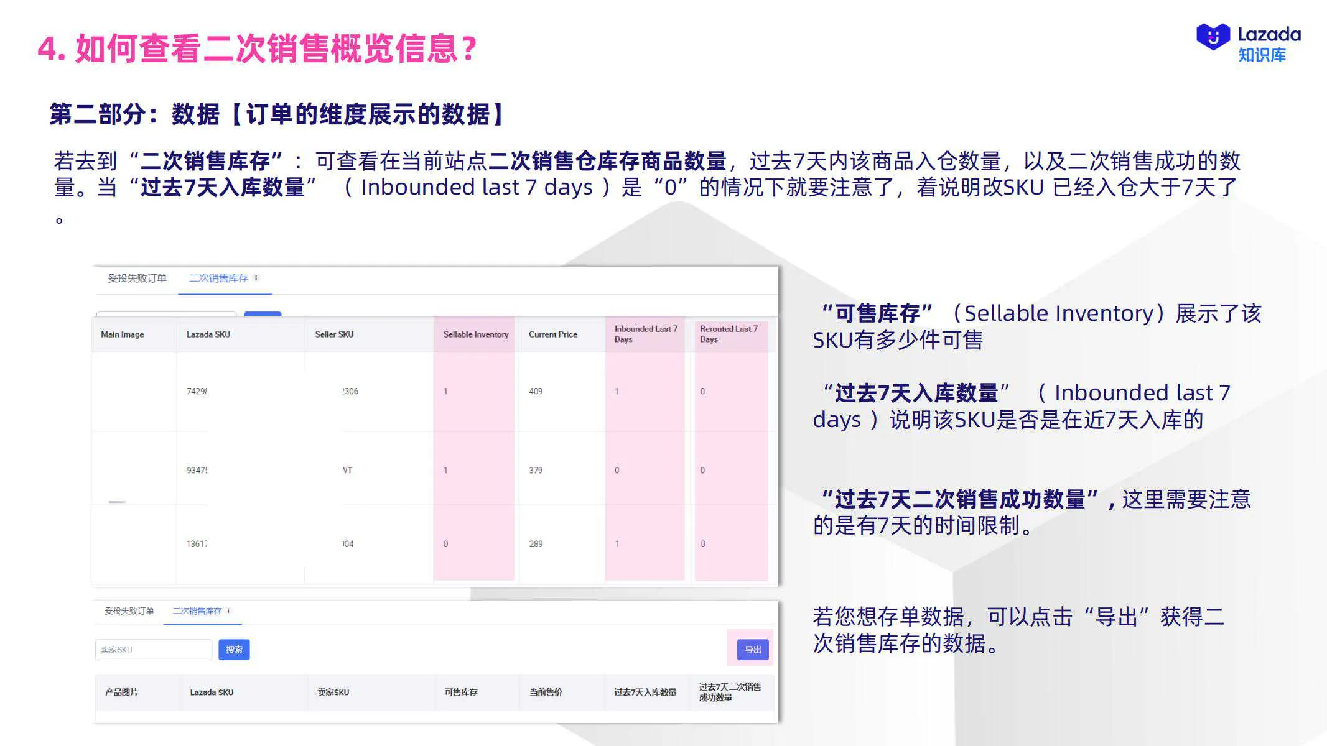Expand the 过去7天二次销售成功数量 column

(x=732, y=691)
